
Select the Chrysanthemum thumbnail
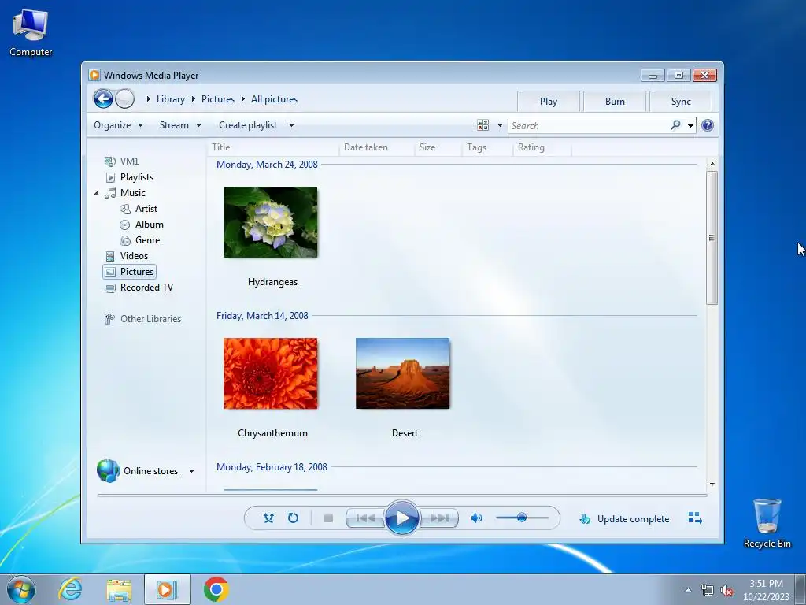pyautogui.click(x=271, y=373)
